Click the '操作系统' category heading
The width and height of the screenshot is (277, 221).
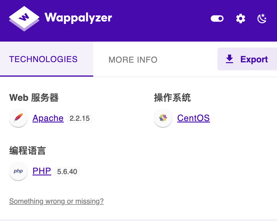point(172,98)
